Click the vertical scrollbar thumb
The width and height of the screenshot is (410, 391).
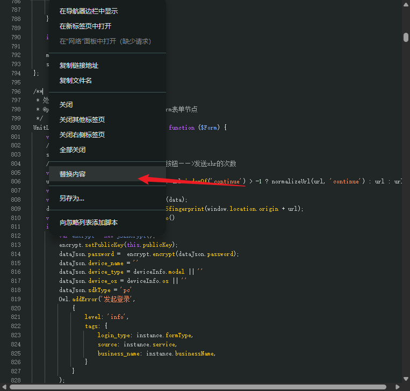coord(406,37)
